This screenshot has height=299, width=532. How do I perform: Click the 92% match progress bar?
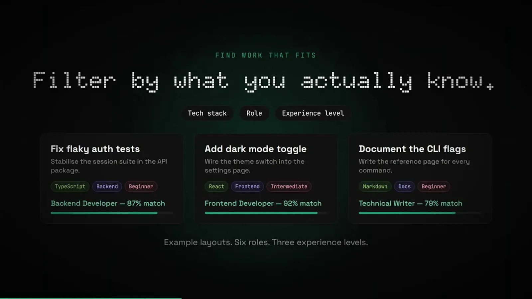click(x=266, y=213)
